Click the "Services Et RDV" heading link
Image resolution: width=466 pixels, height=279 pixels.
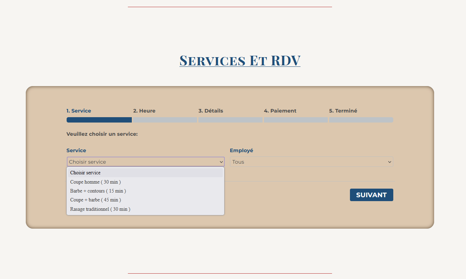click(240, 60)
